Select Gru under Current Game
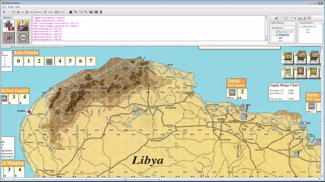This screenshot has height=182, width=325. pyautogui.click(x=307, y=32)
